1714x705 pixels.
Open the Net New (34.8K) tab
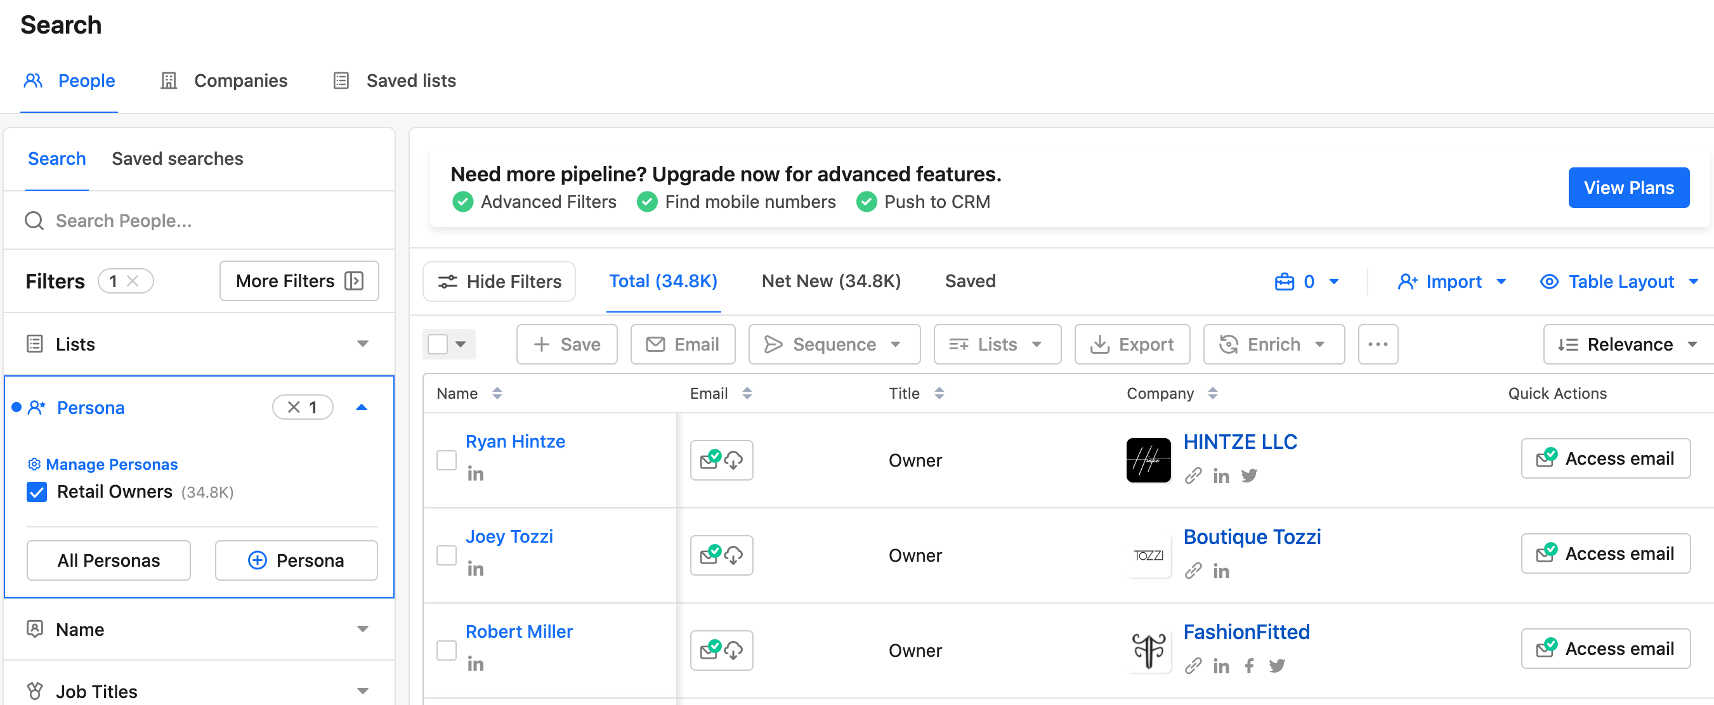click(x=830, y=281)
